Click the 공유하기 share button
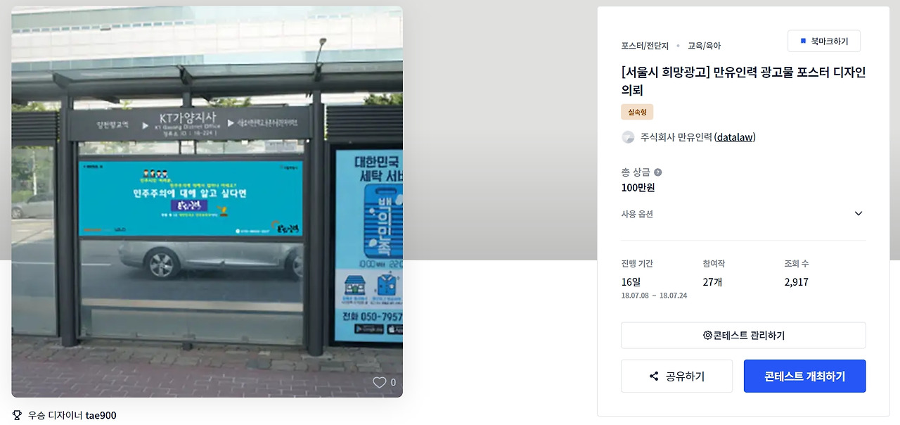Image resolution: width=900 pixels, height=425 pixels. [676, 376]
